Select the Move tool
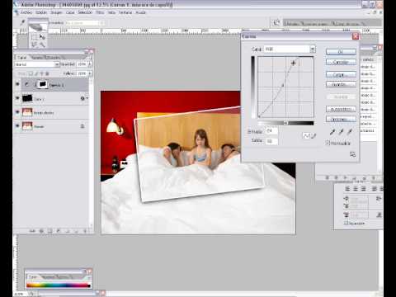The image size is (396, 297). (x=42, y=37)
